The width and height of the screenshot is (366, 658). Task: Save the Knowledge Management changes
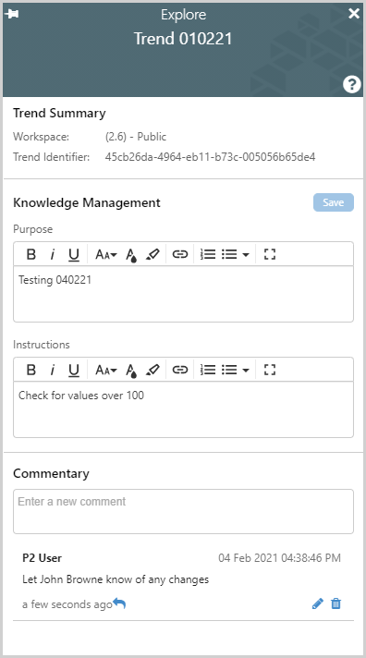334,202
